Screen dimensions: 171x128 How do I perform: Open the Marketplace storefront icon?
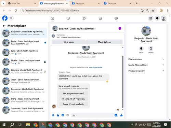coord(100,18)
